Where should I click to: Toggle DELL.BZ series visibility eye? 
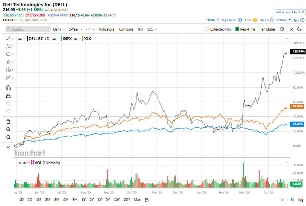(20, 39)
